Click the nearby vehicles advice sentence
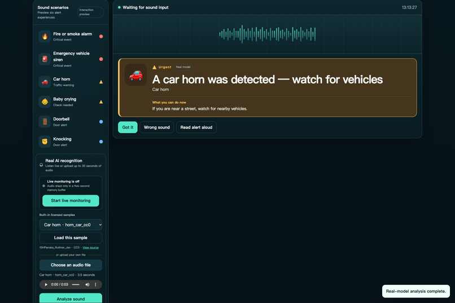 click(200, 109)
